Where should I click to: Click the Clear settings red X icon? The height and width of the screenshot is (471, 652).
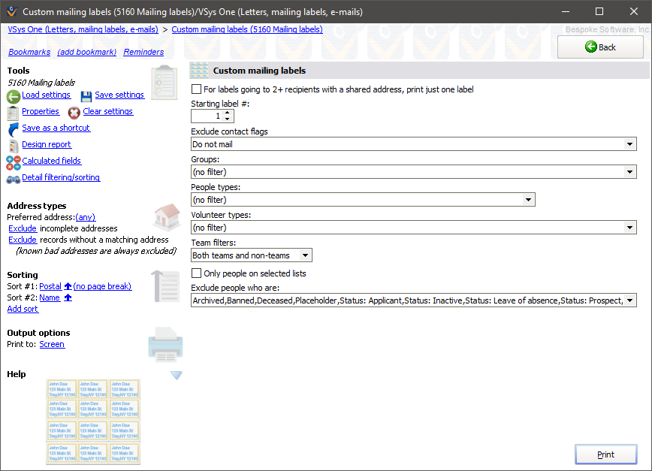click(74, 112)
